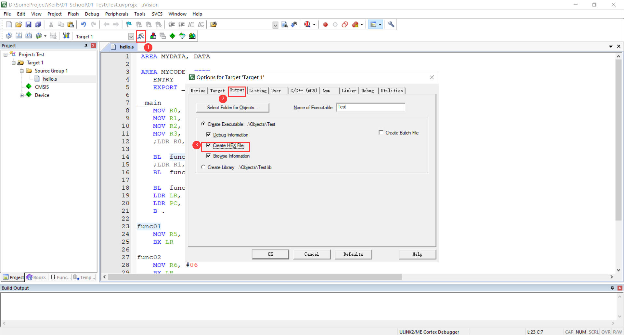
Task: Enable the Create Batch File checkbox
Action: [381, 132]
